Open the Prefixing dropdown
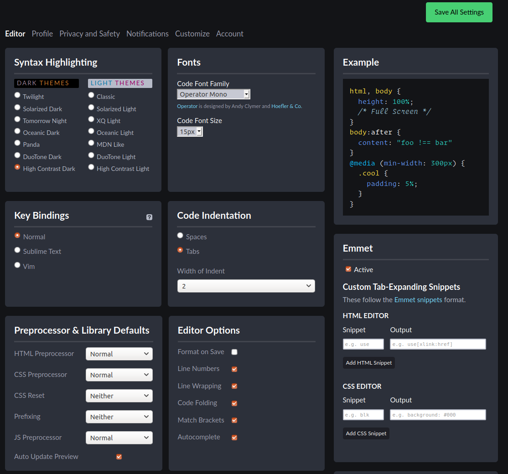This screenshot has height=474, width=508. (x=119, y=417)
